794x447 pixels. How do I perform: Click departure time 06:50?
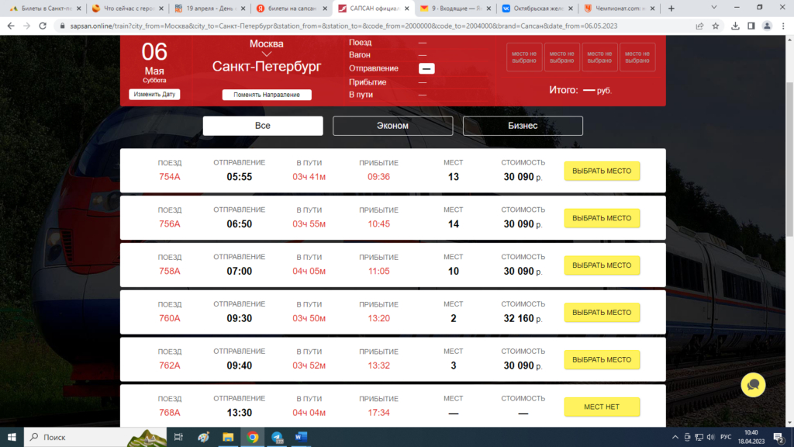pyautogui.click(x=239, y=224)
